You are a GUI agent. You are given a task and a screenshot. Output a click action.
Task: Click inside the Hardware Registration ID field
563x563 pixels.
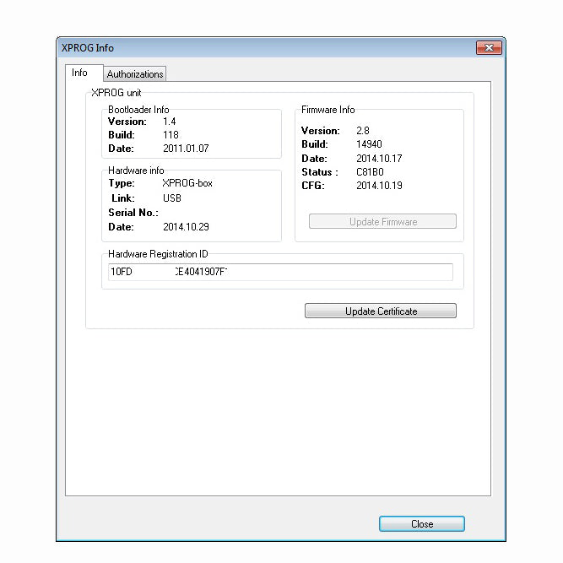click(279, 272)
